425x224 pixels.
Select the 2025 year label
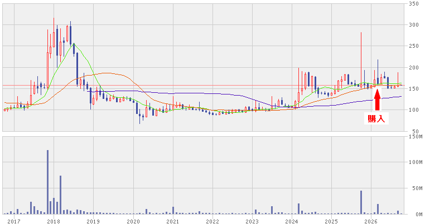(x=331, y=222)
